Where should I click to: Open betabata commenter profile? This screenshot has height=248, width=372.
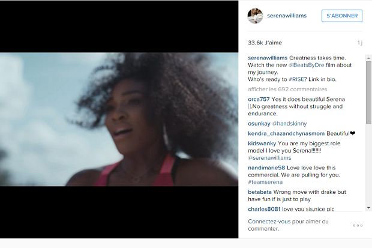tap(260, 192)
